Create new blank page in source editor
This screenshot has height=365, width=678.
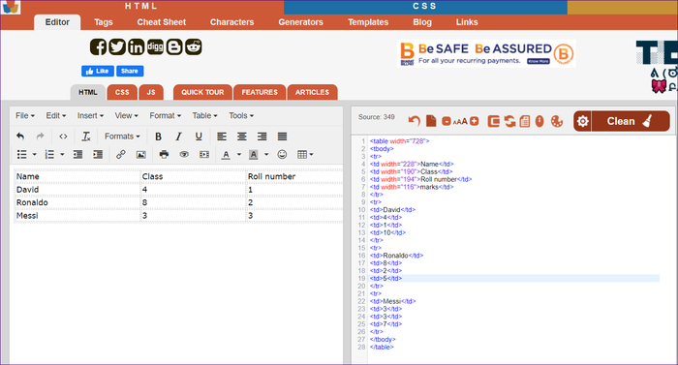(431, 121)
